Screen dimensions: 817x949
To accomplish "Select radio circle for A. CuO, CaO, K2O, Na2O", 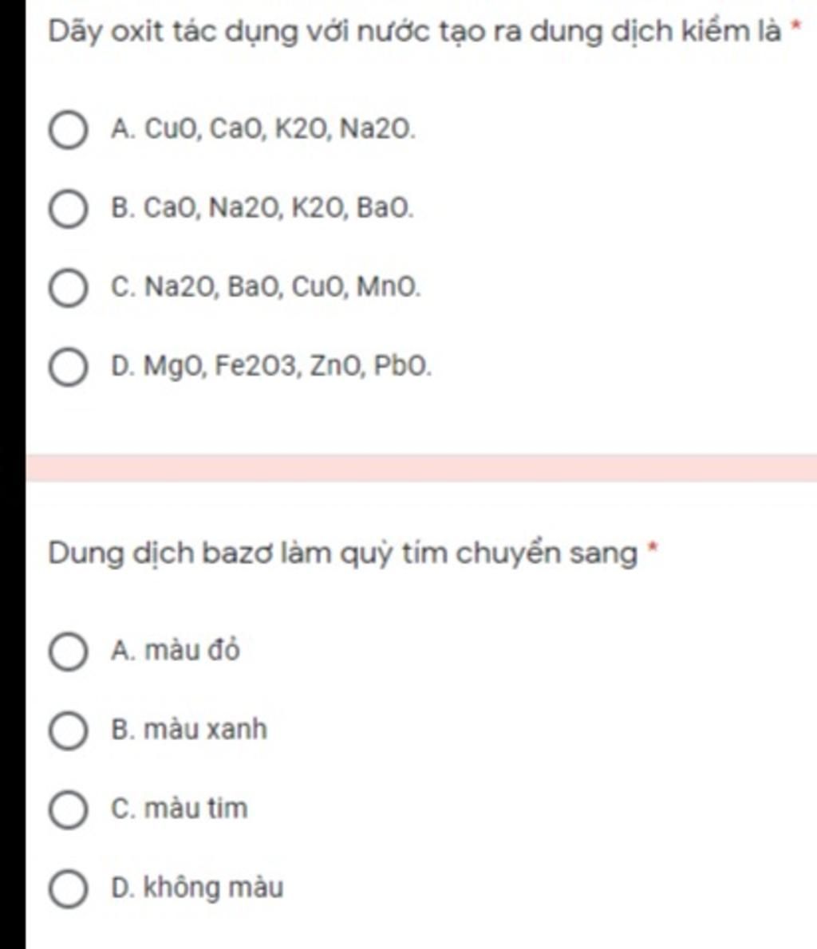I will (68, 130).
